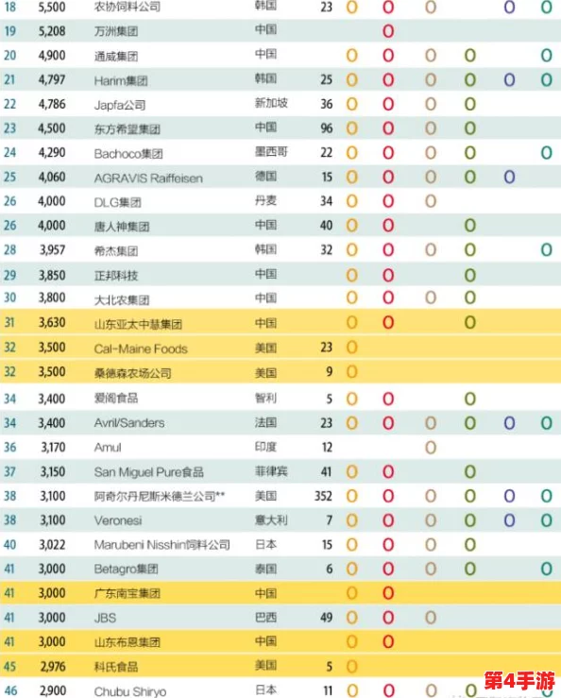Screen dimensions: 561x698
Task: Click the 科氏食品 company name
Action: pos(116,667)
